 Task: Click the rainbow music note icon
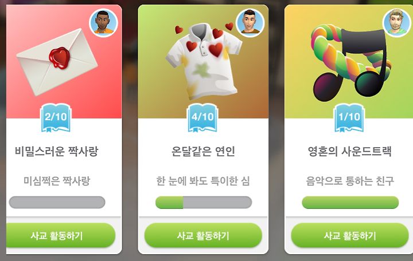[350, 63]
